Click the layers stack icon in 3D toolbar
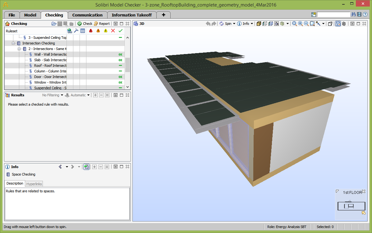This screenshot has height=233, width=372. point(344,24)
